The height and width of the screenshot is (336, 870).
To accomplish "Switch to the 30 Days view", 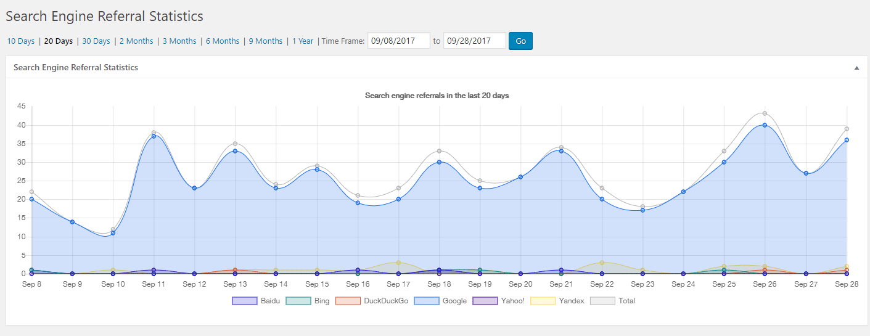I will click(x=96, y=41).
